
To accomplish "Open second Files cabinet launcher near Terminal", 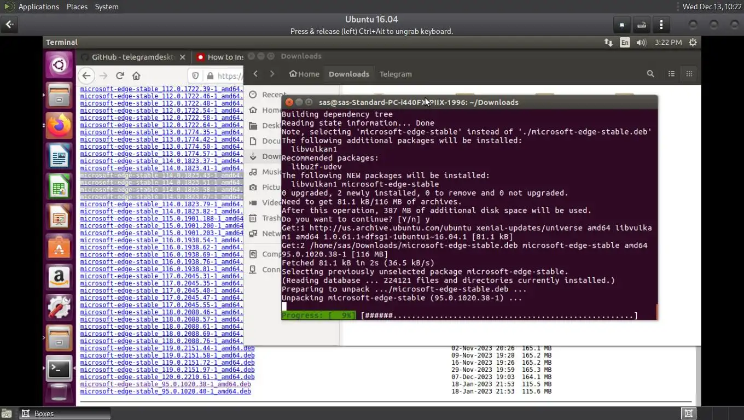I will coord(59,338).
